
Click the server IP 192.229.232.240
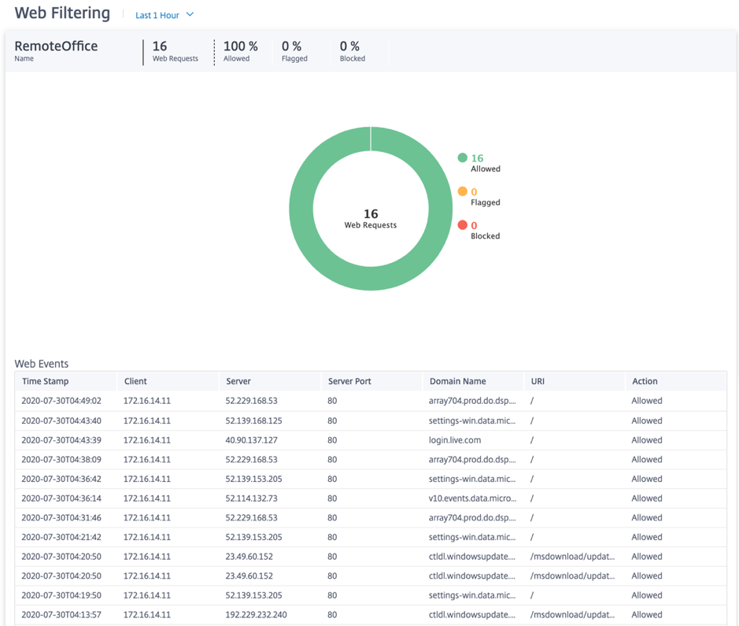(x=256, y=615)
